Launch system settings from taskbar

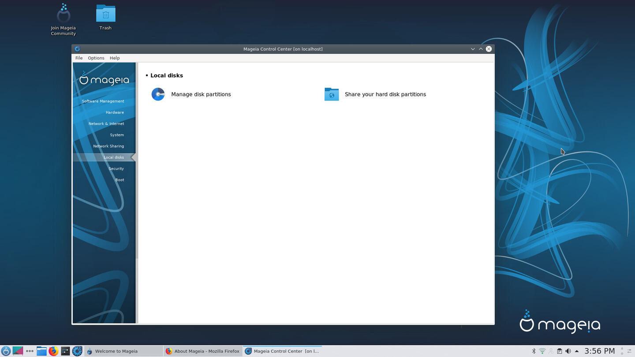click(65, 351)
